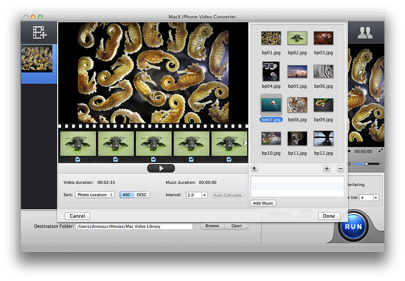This screenshot has width=405, height=281.
Task: Cancel the slideshow dialog
Action: tap(77, 216)
